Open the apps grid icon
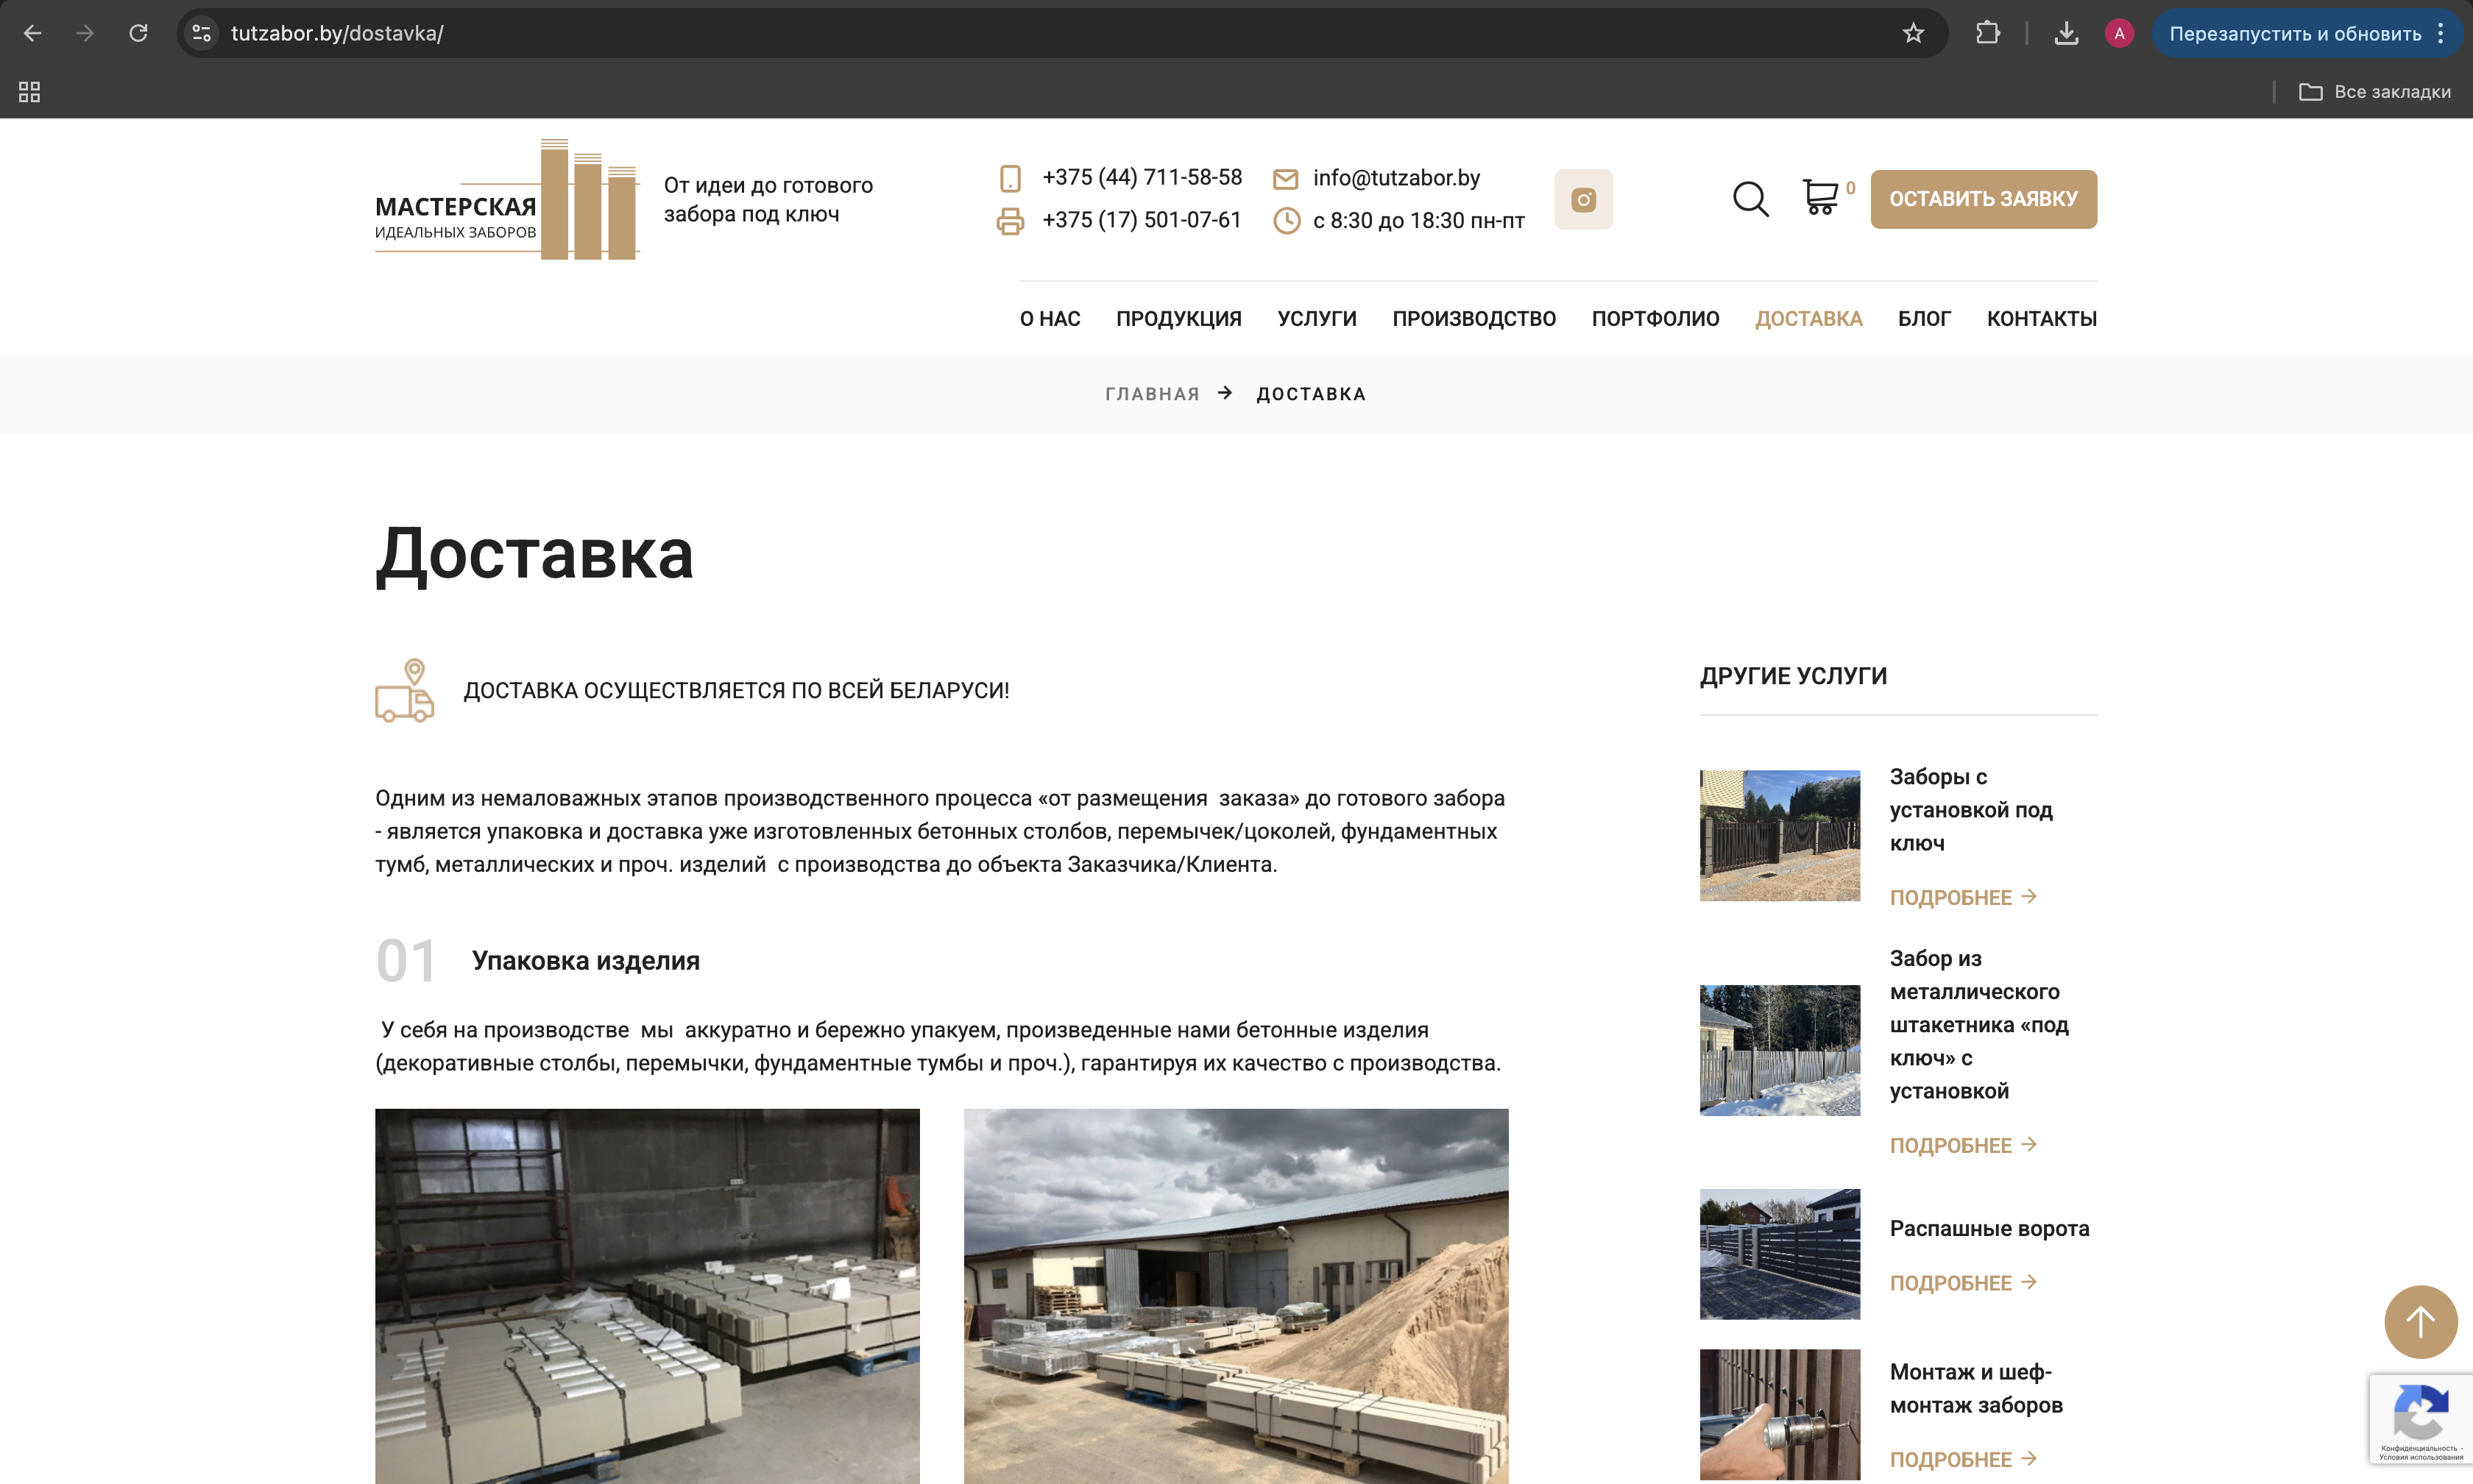The image size is (2473, 1484). pyautogui.click(x=29, y=92)
